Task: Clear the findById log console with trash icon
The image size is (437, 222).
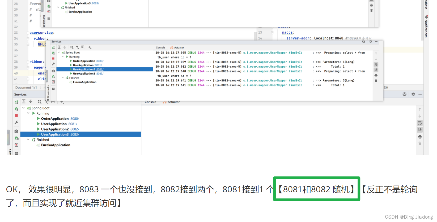Action: [376, 81]
